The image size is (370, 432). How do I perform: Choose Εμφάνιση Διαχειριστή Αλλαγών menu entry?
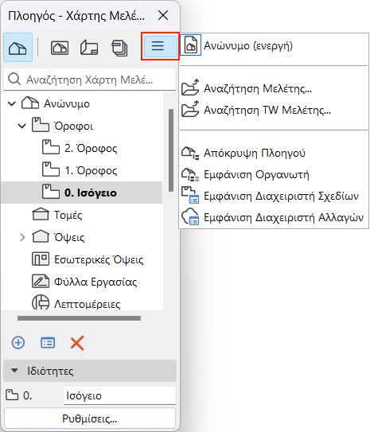pos(275,217)
